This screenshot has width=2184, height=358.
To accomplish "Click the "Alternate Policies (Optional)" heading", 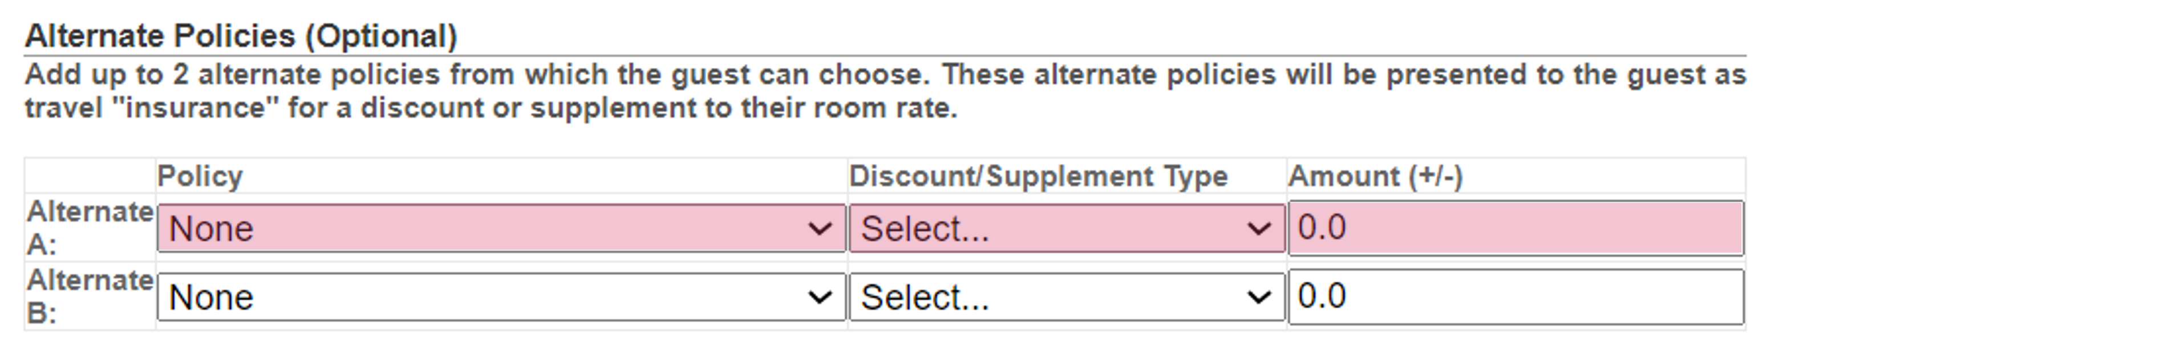I will 241,36.
